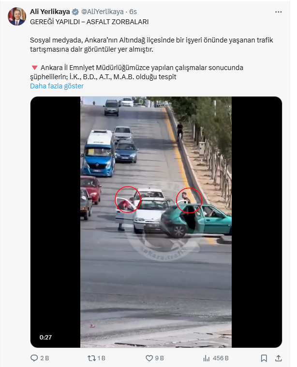Click the like count 9 B
The image size is (297, 367).
pos(160,358)
